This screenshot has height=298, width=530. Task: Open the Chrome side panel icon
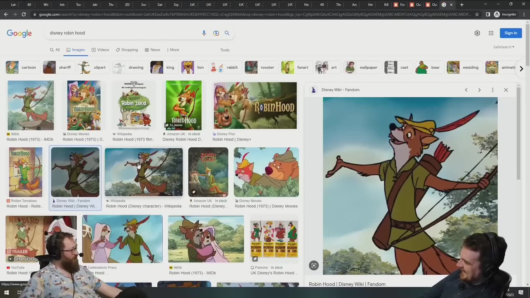[488, 14]
